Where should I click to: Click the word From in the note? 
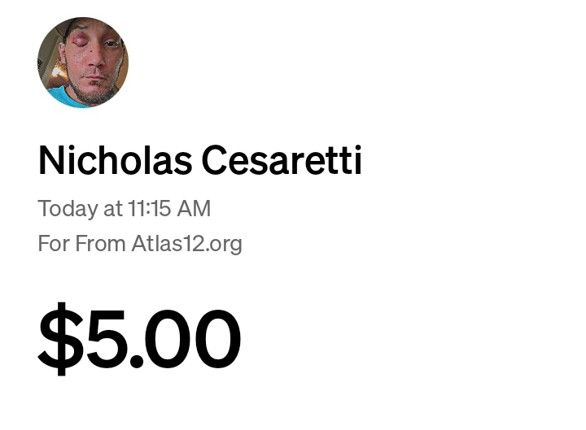pos(99,244)
